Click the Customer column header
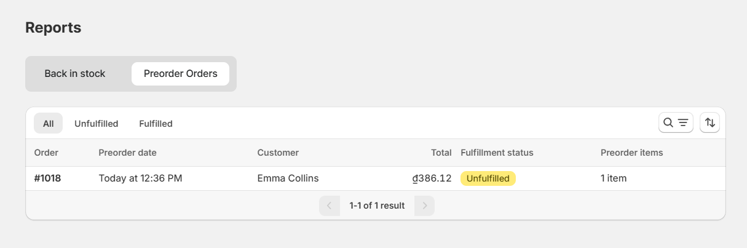 [x=278, y=153]
